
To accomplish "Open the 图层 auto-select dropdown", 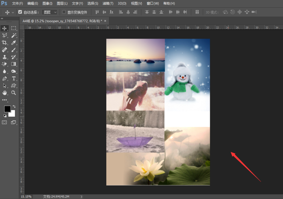I will [49, 12].
